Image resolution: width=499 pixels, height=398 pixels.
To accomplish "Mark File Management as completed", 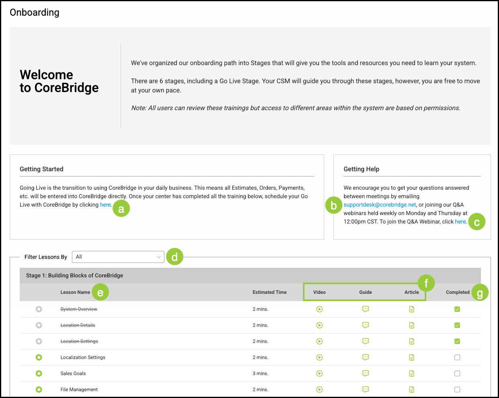I will [457, 390].
